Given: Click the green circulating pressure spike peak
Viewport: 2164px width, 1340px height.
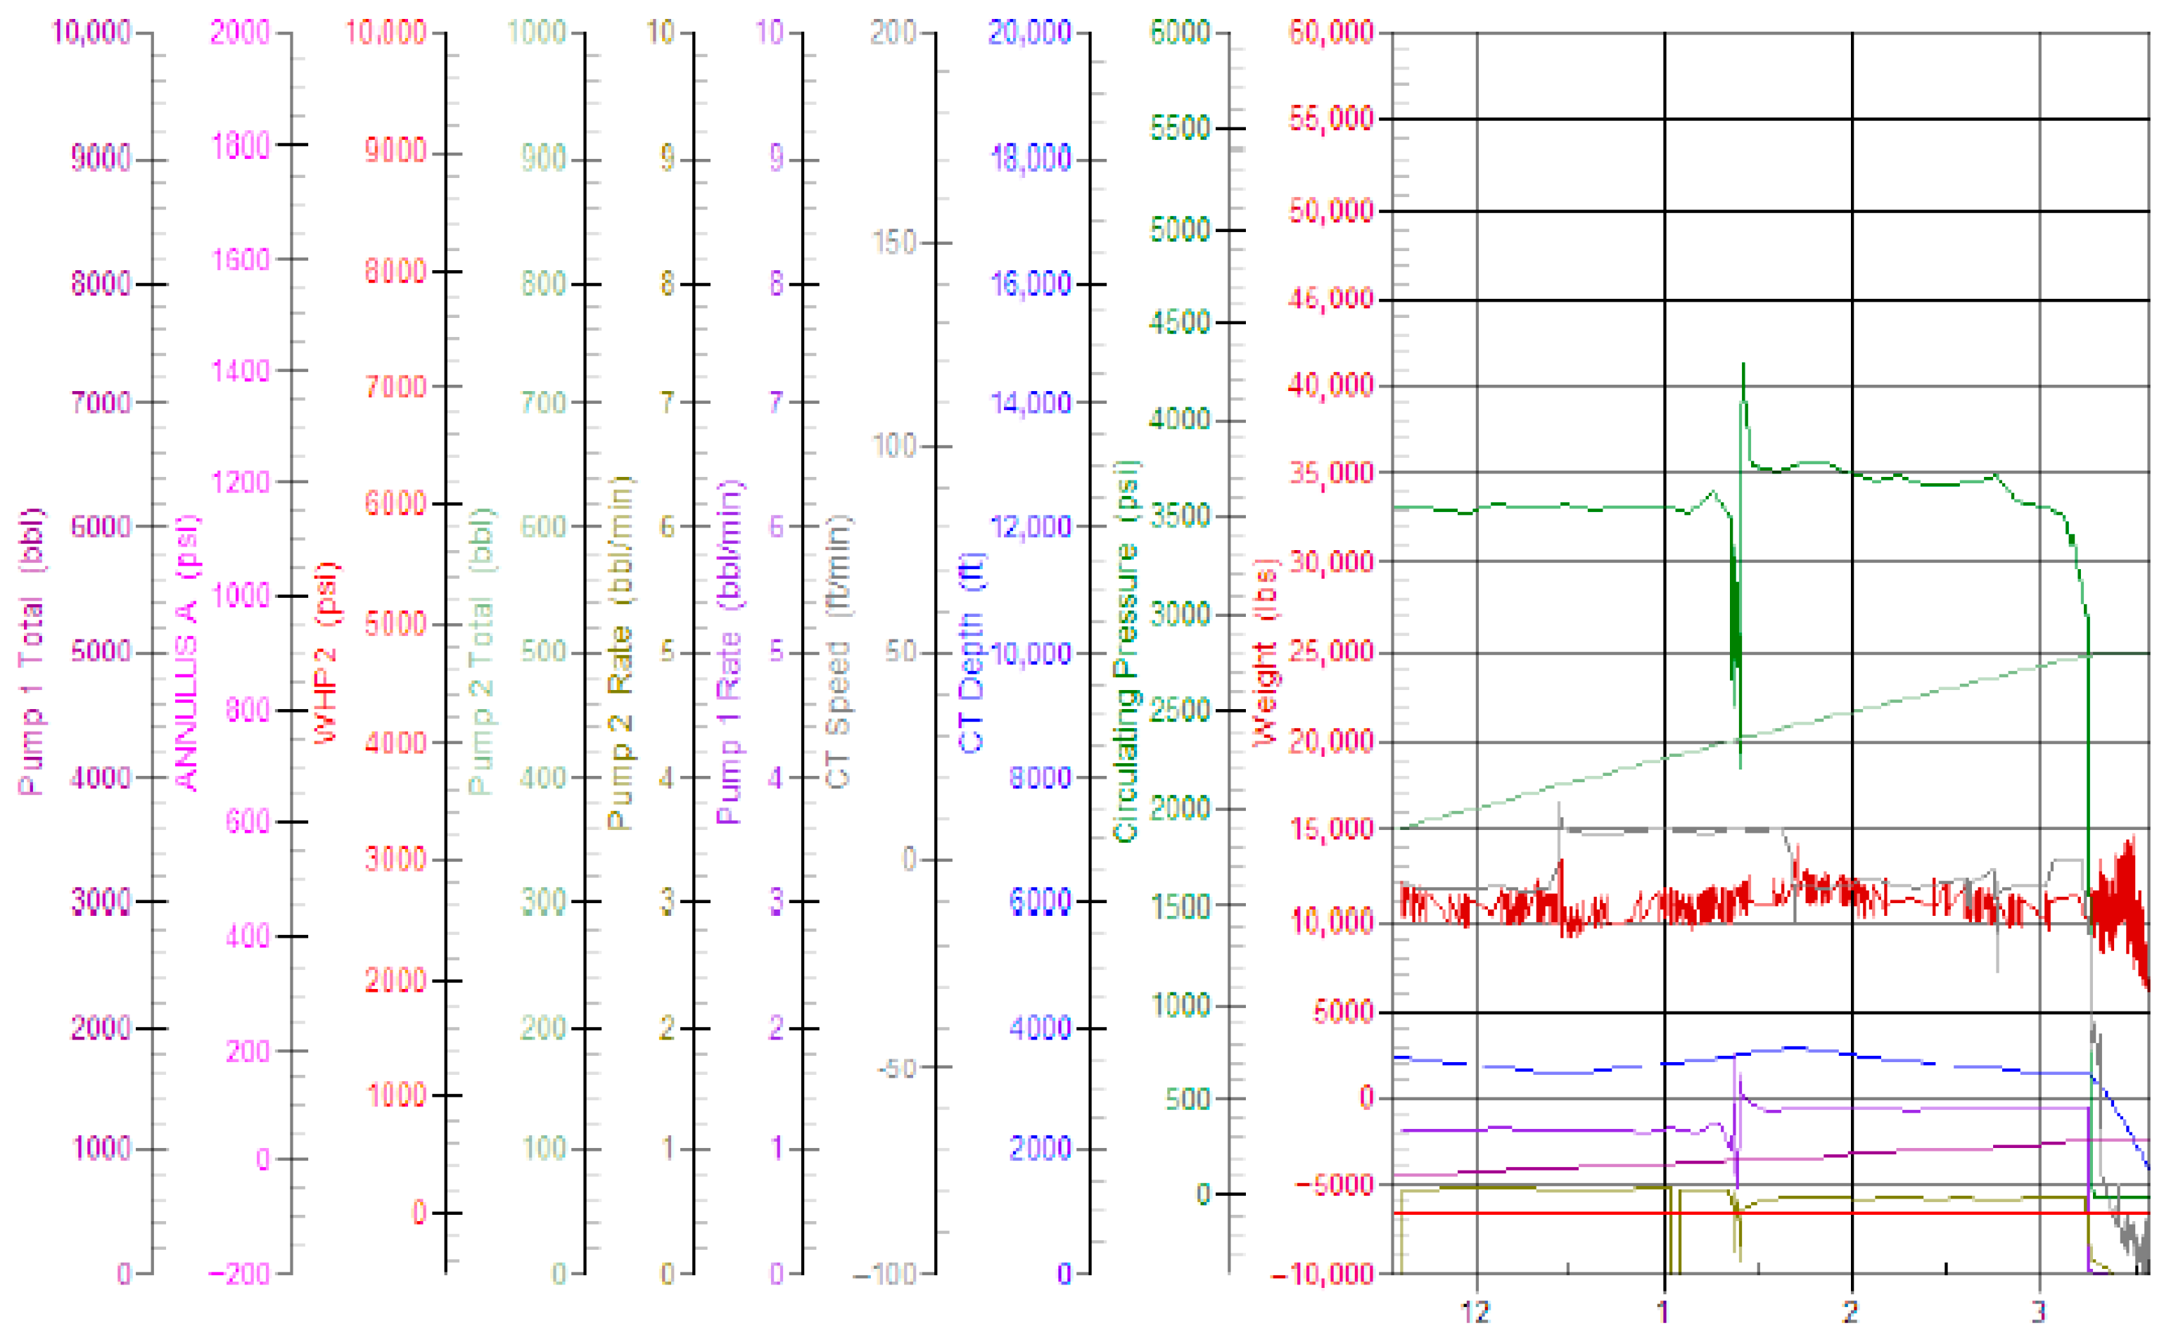Looking at the screenshot, I should pyautogui.click(x=1743, y=364).
